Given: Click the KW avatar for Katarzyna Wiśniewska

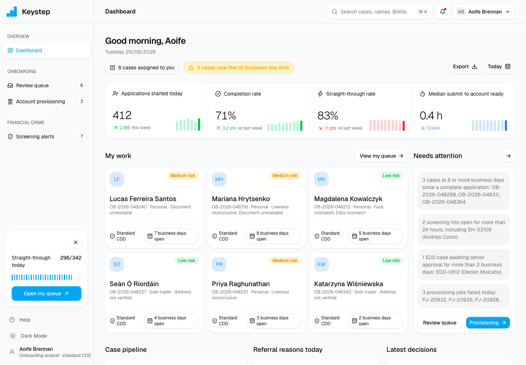Looking at the screenshot, I should (321, 264).
